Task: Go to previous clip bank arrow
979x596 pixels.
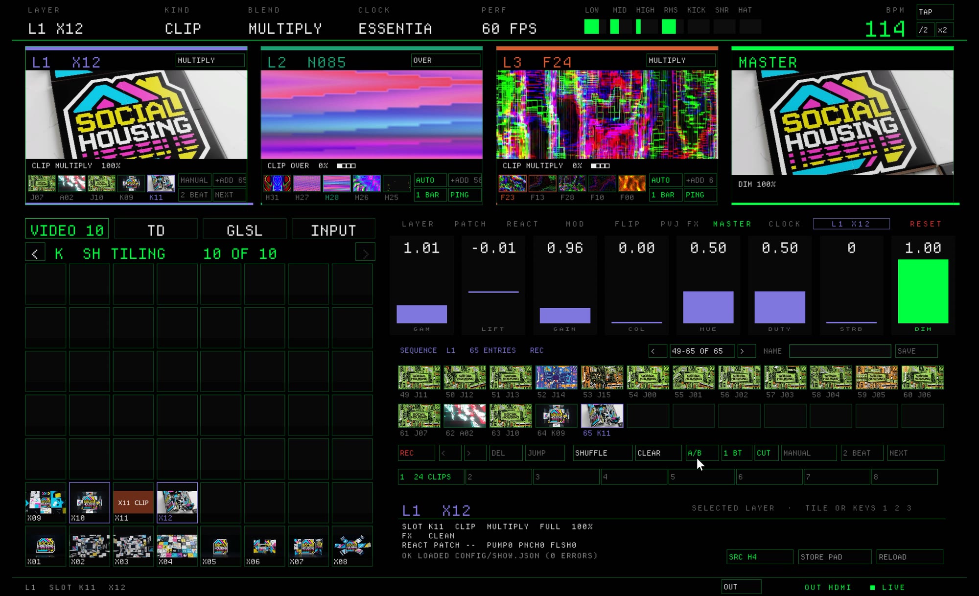Action: tap(35, 253)
